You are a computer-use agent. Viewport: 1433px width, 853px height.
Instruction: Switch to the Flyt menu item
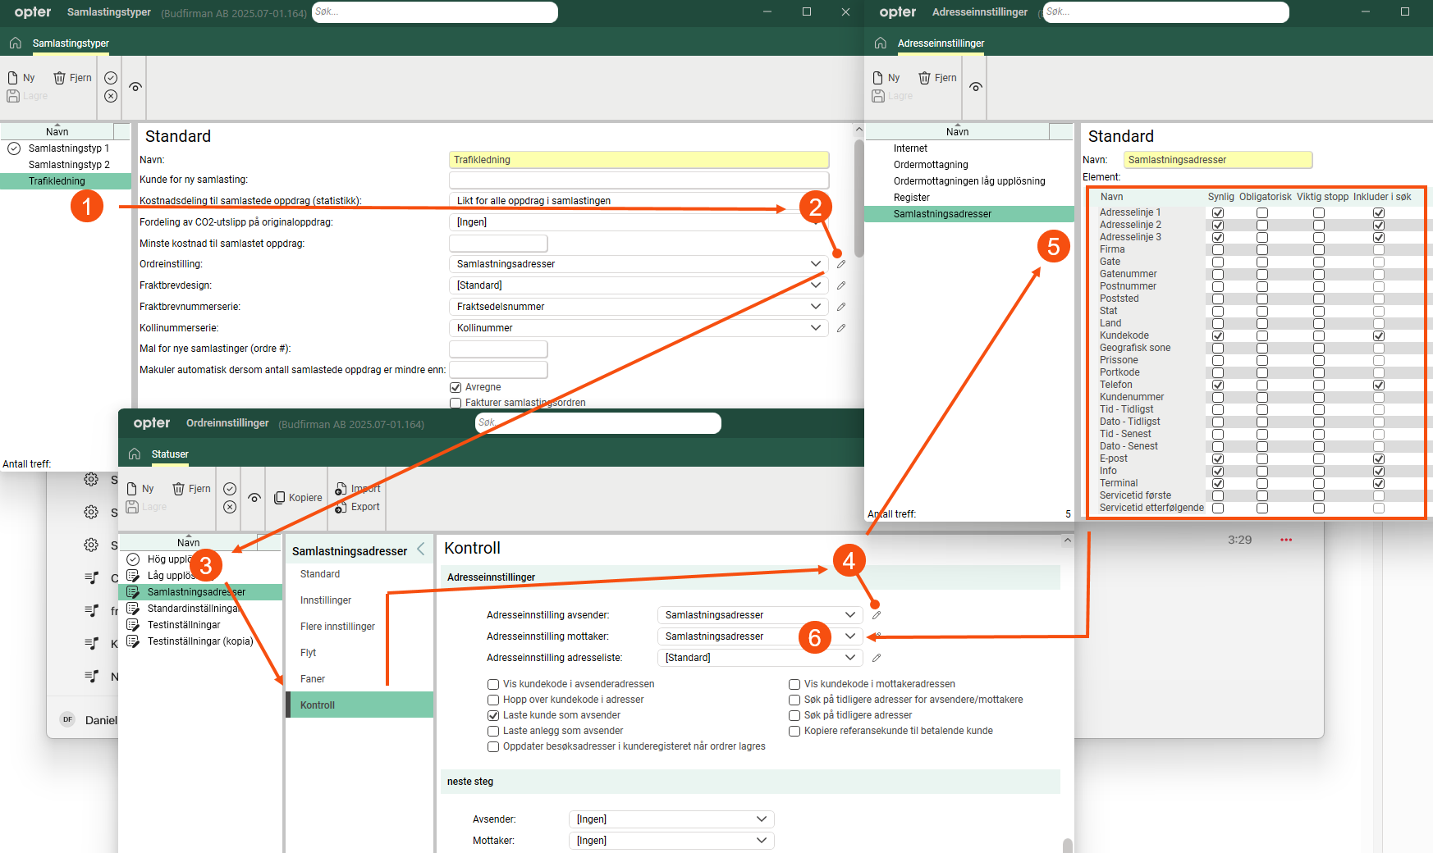(x=309, y=653)
